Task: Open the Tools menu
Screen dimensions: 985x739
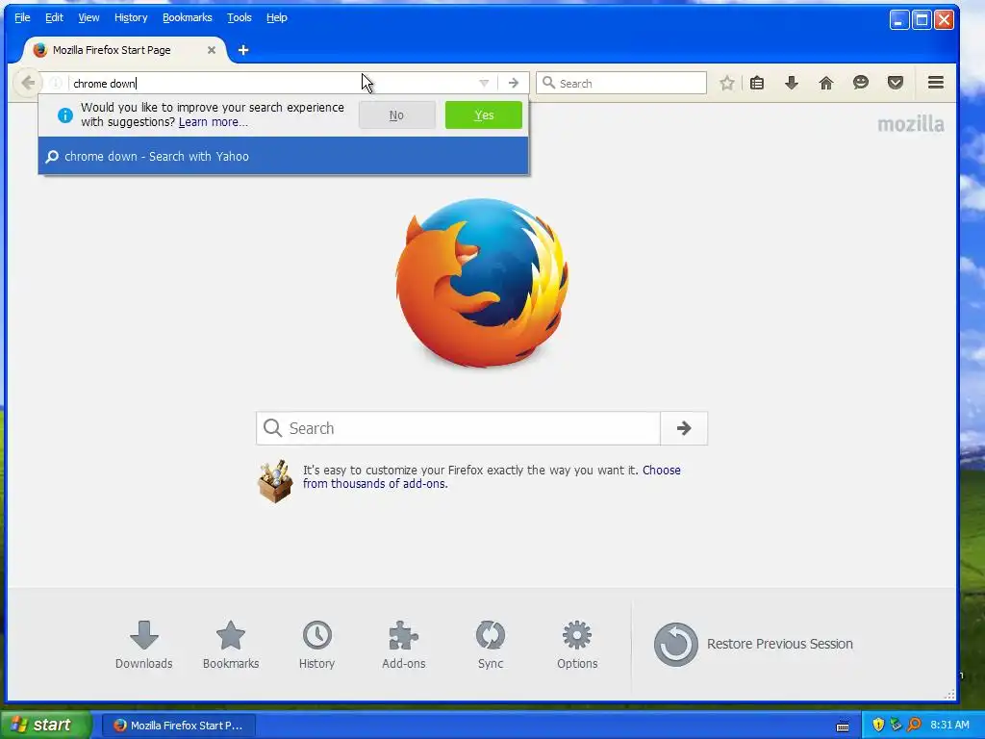Action: [x=240, y=17]
